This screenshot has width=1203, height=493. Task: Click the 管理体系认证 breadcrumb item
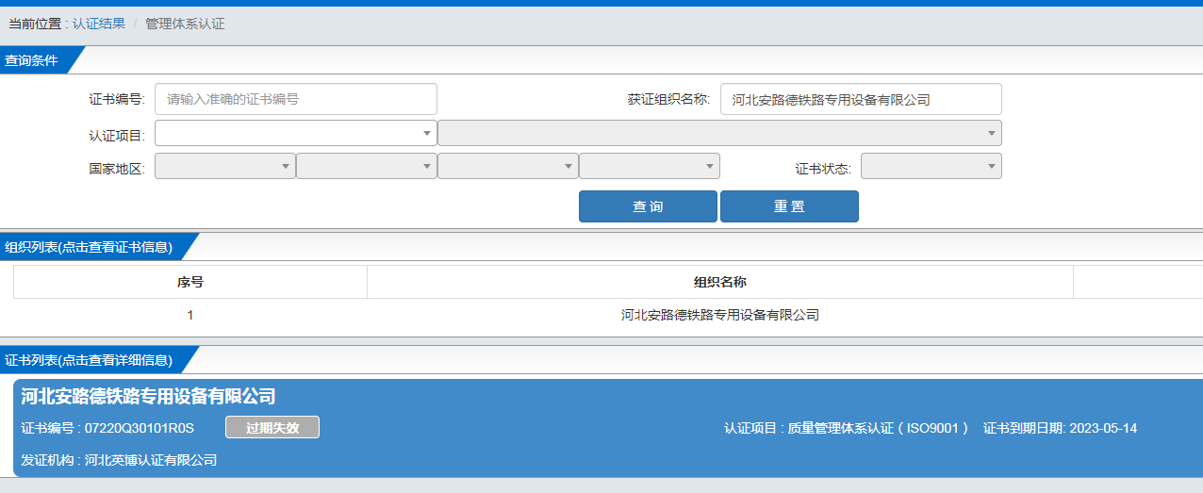(185, 24)
